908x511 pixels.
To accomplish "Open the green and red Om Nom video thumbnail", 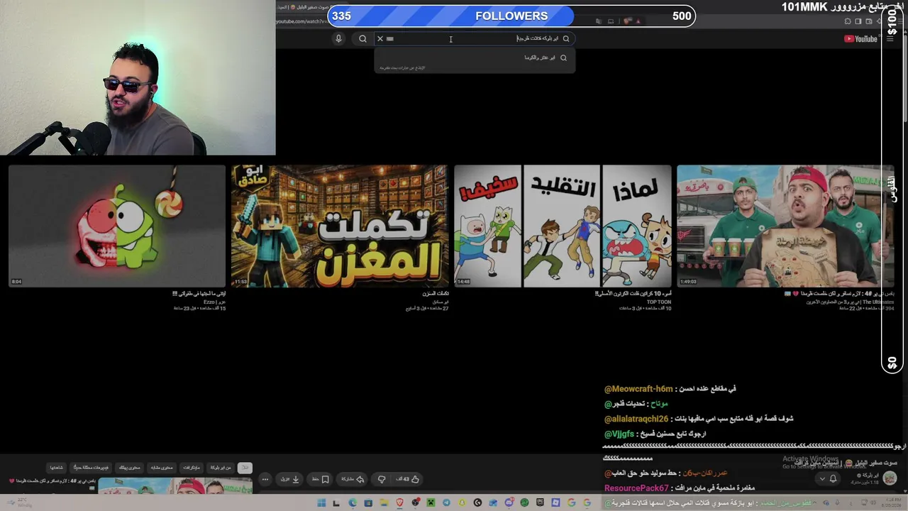I will tap(117, 226).
